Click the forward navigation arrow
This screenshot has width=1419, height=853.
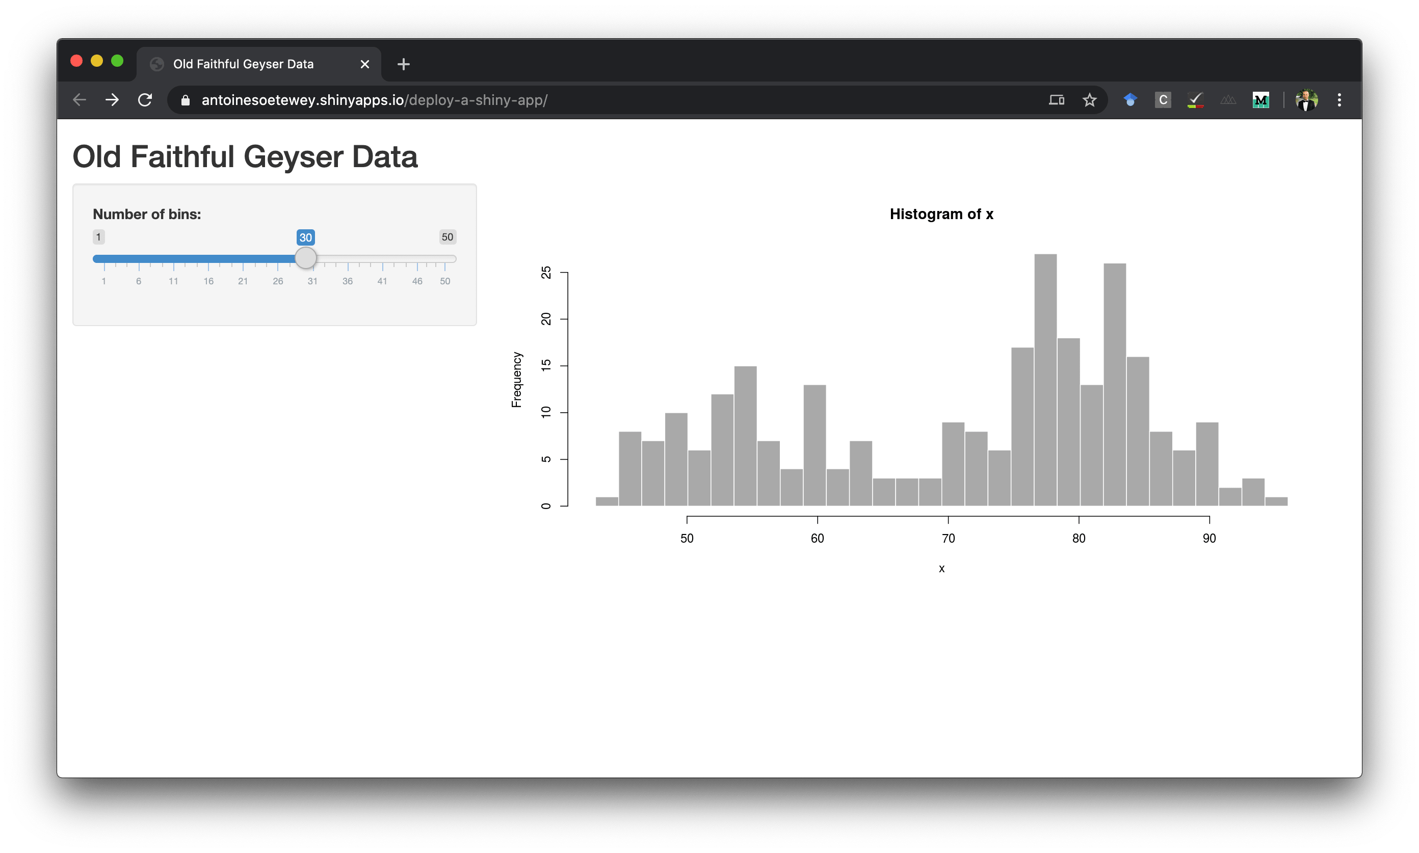(x=112, y=99)
